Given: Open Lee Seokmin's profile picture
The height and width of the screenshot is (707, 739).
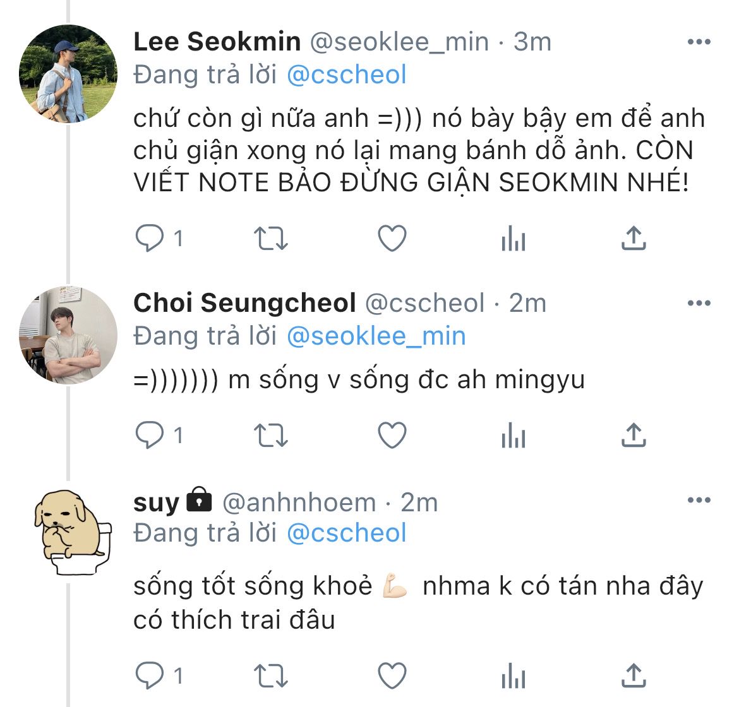Looking at the screenshot, I should pos(68,74).
